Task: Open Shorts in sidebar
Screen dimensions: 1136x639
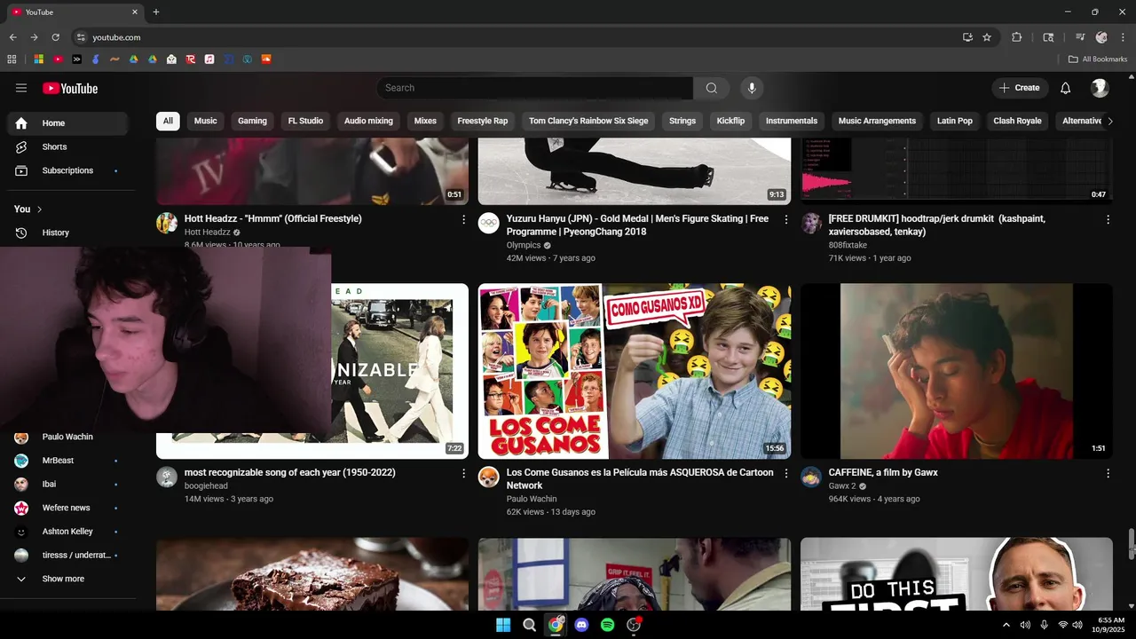Action: (x=68, y=146)
